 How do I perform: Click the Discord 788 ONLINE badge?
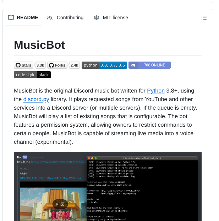coord(149,65)
